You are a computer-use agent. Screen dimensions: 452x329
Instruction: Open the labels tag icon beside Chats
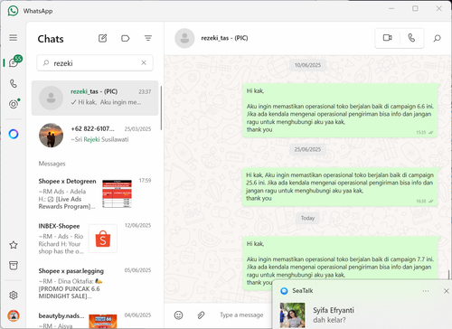click(x=125, y=38)
